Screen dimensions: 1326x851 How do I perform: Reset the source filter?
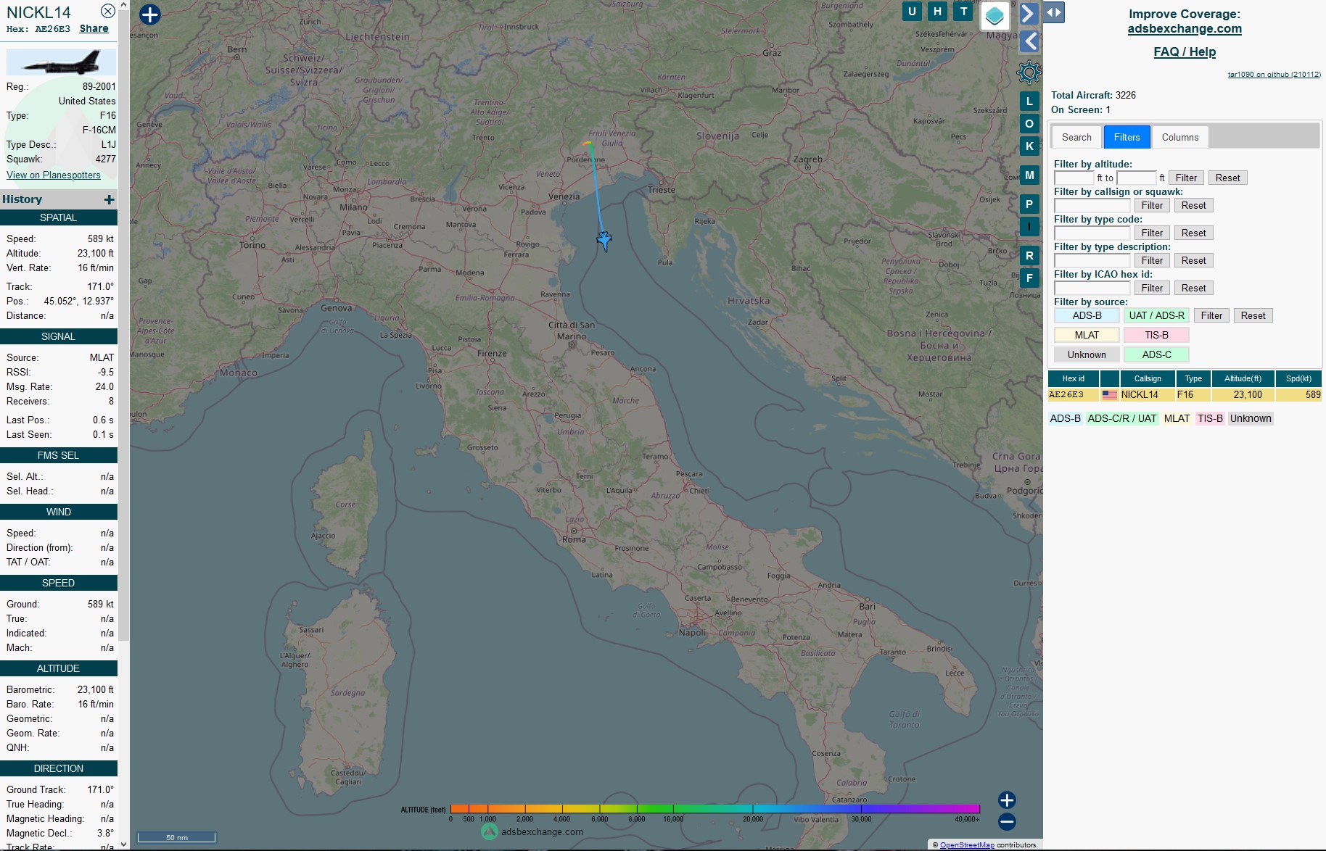(1253, 315)
